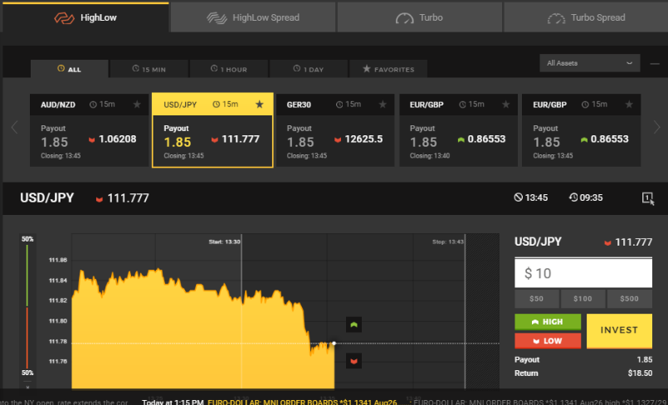The height and width of the screenshot is (405, 668).
Task: Select the green HIGH button
Action: [x=548, y=321]
